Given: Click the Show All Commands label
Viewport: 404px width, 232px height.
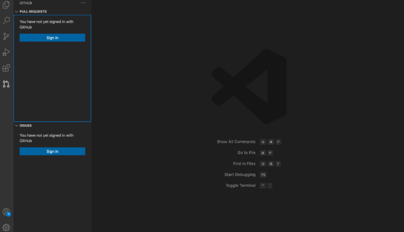Looking at the screenshot, I should [x=236, y=142].
